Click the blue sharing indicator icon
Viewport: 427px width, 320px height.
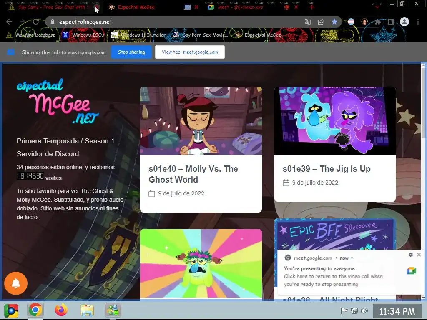click(x=11, y=52)
